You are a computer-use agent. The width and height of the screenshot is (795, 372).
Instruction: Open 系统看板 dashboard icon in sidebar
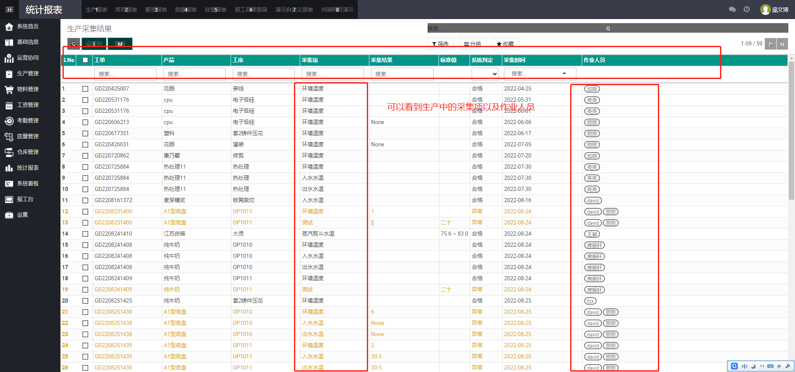pyautogui.click(x=9, y=184)
